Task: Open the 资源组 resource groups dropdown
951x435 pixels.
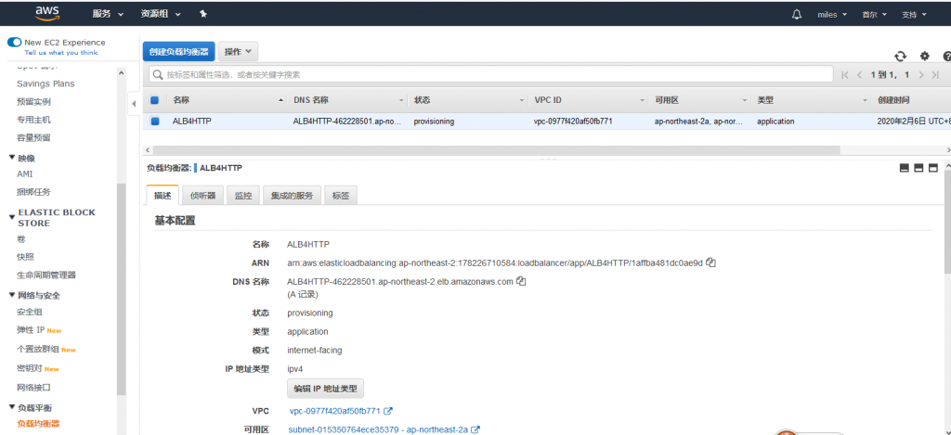Action: 161,14
